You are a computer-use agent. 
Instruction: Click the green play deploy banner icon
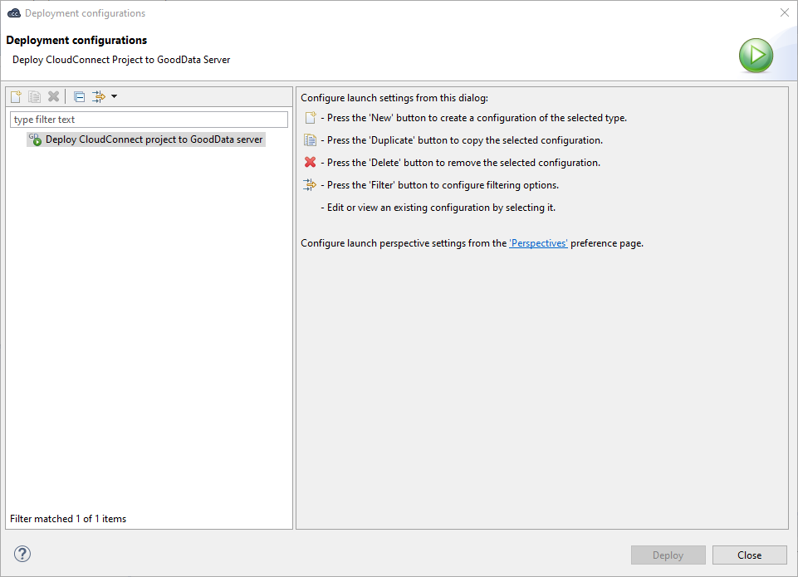tap(756, 55)
